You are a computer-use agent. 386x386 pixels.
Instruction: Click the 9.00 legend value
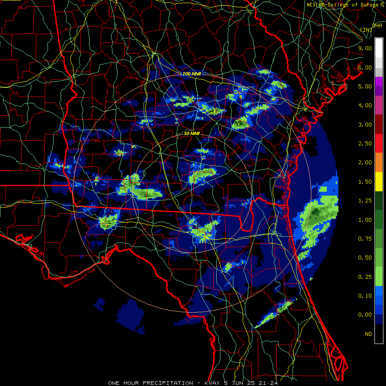pos(365,48)
